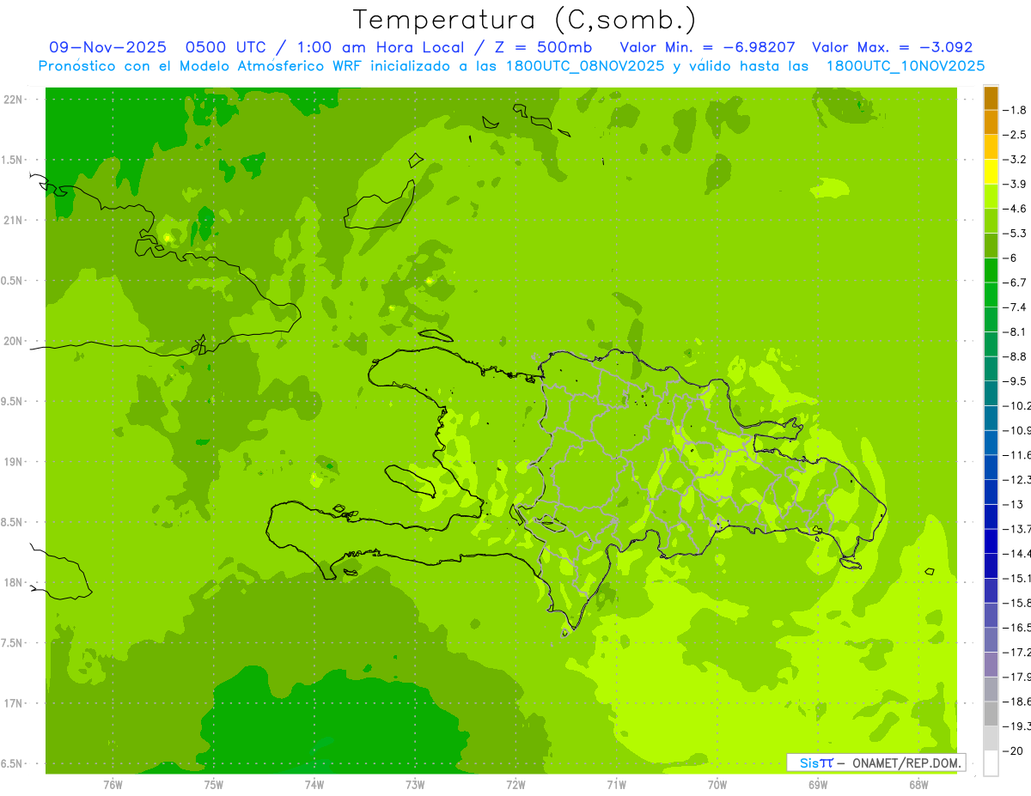Click the '19N' latitude label
The width and height of the screenshot is (1031, 796).
14,461
